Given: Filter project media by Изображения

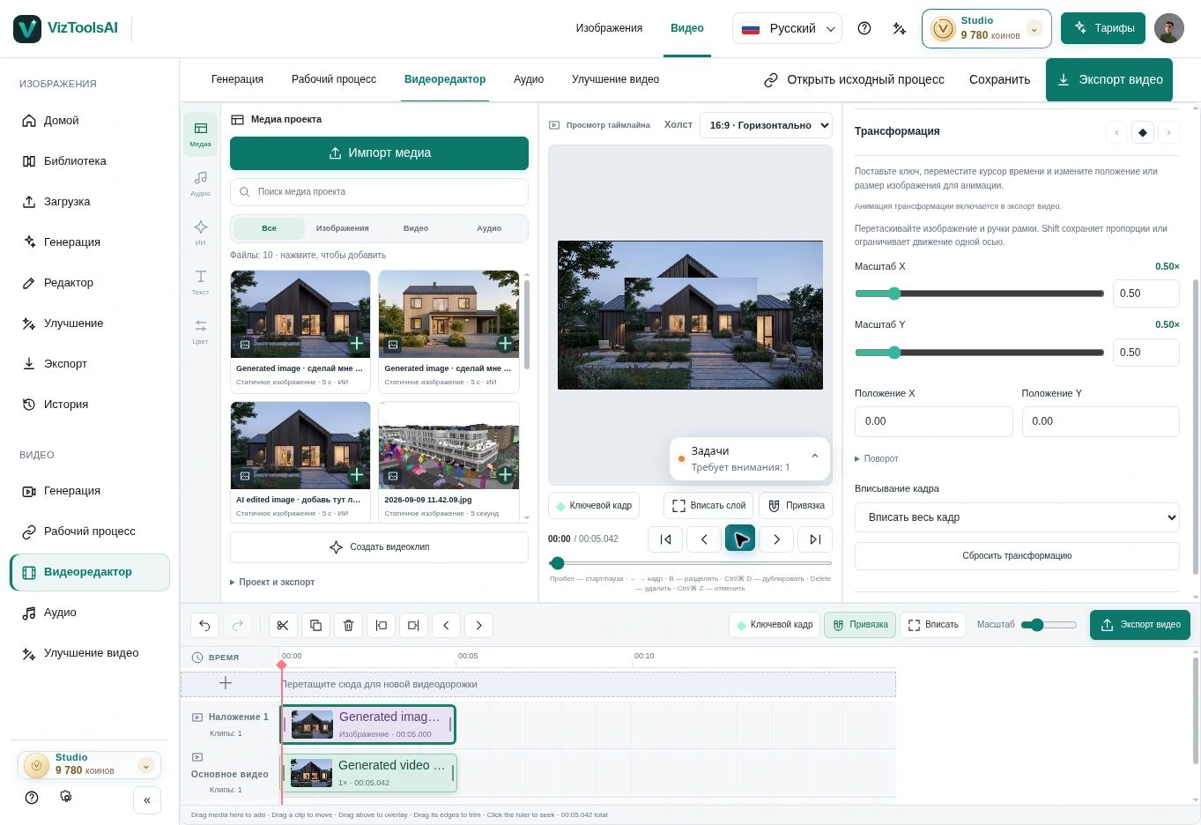Looking at the screenshot, I should [x=343, y=228].
